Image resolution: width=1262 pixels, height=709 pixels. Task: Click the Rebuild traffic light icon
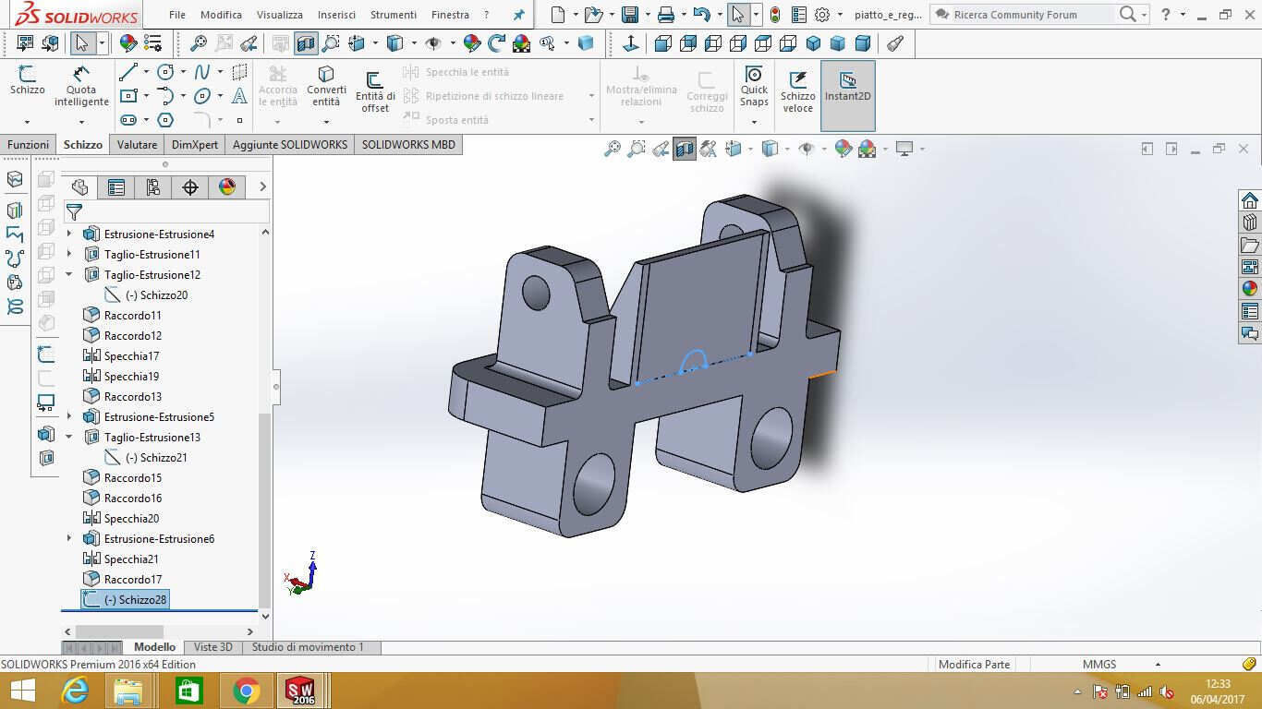[x=774, y=15]
